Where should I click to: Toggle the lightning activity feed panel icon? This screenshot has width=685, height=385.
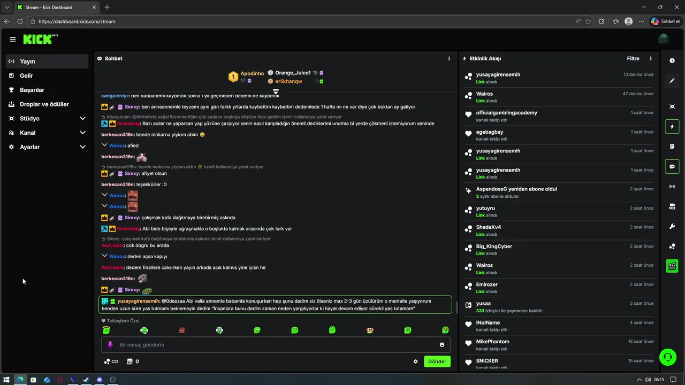click(x=672, y=127)
